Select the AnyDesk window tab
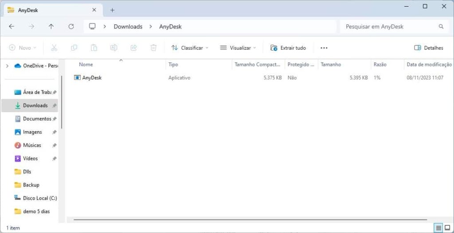Screen dimensions: 454x233 [49, 10]
